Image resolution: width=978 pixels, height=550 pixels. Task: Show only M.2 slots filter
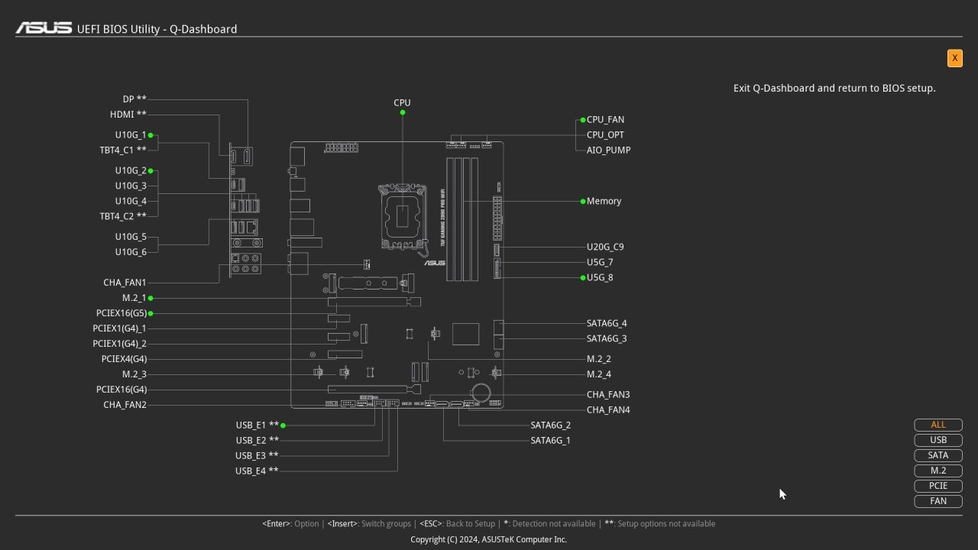click(x=938, y=471)
